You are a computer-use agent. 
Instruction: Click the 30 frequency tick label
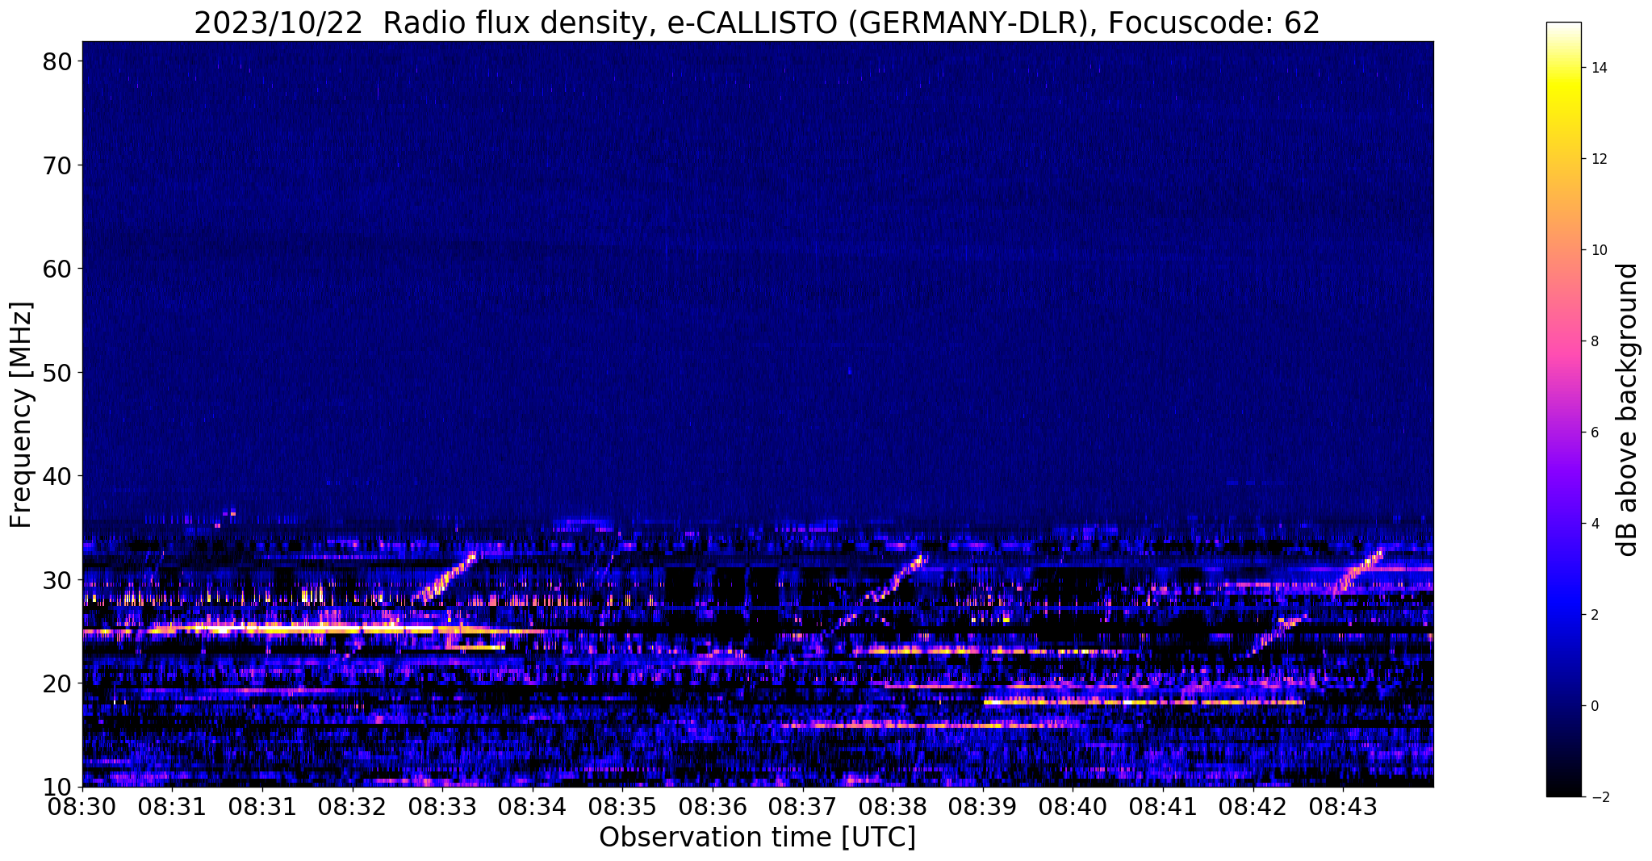pos(59,580)
